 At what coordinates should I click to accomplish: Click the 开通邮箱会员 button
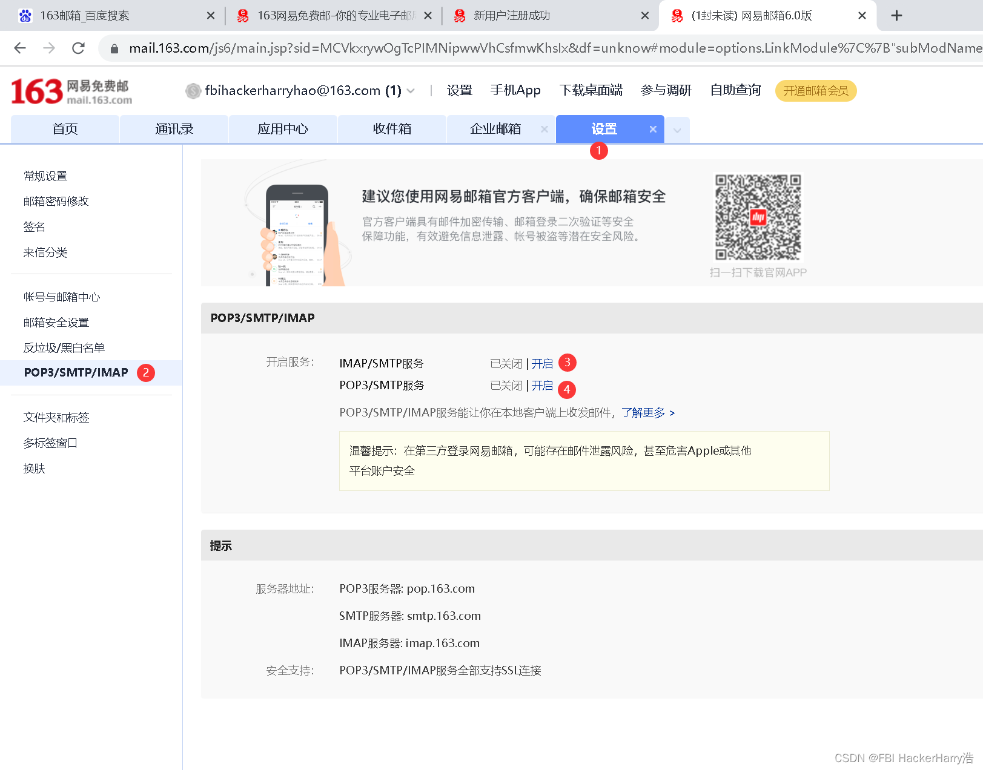(x=816, y=91)
